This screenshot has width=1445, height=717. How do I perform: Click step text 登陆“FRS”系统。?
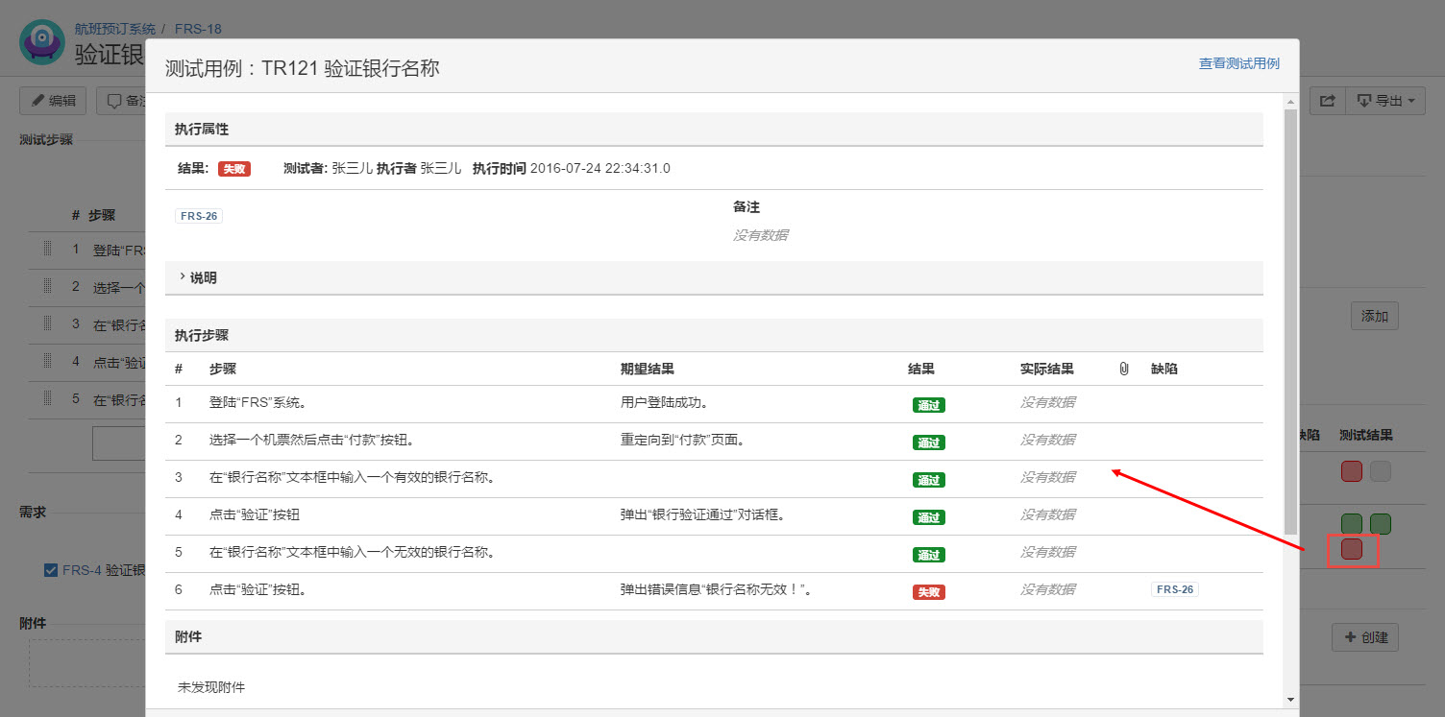pos(257,403)
